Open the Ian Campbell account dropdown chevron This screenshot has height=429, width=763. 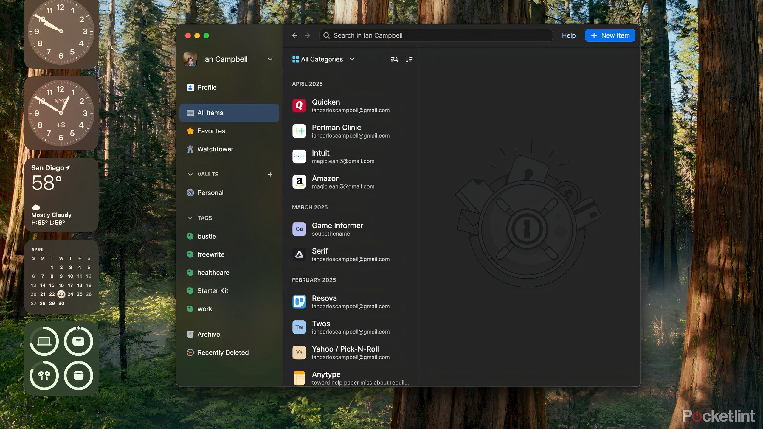(270, 59)
